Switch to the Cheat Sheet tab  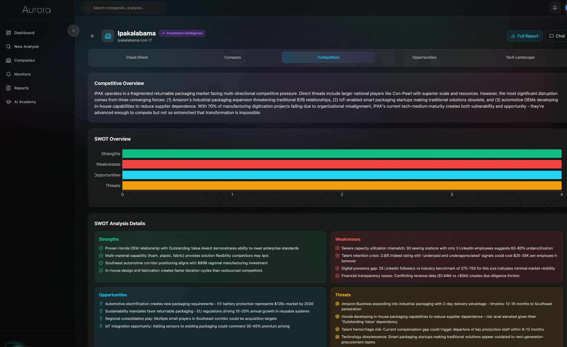(x=137, y=57)
